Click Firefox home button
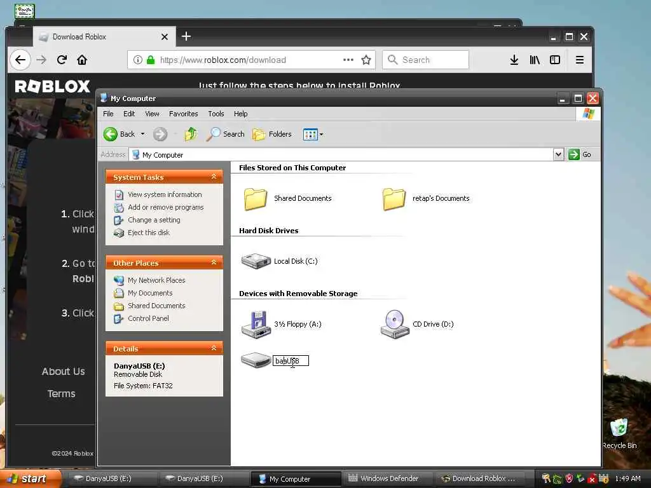Image resolution: width=651 pixels, height=488 pixels. [82, 60]
